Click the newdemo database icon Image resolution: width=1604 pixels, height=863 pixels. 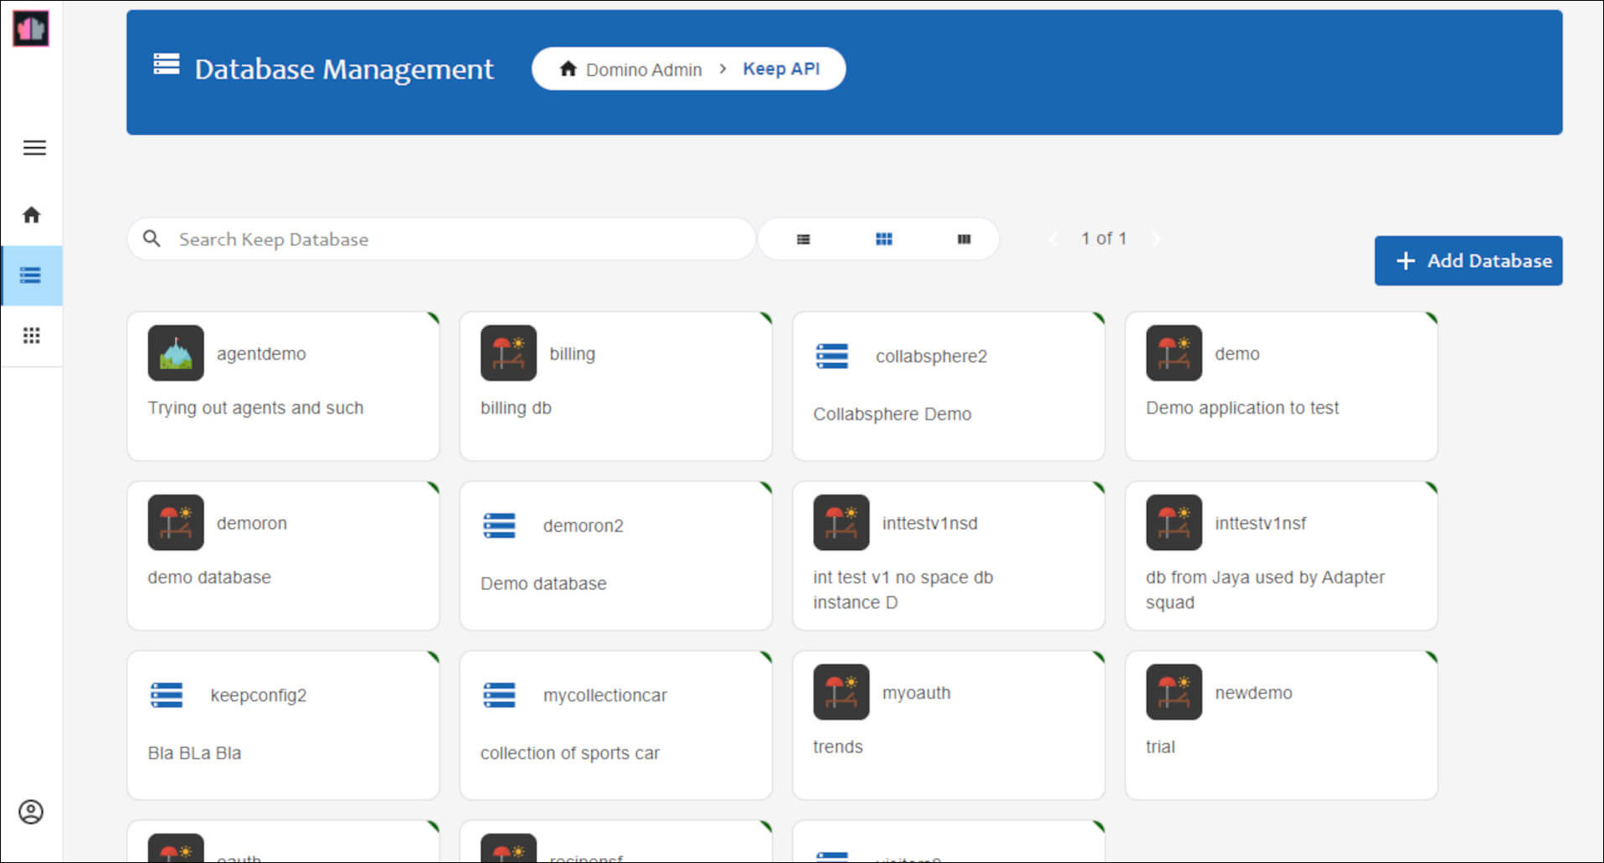[x=1174, y=692]
